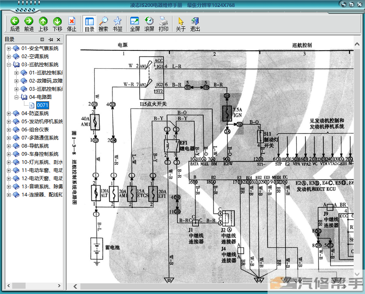Pin the 目录 panel with pushpin

click(50, 39)
